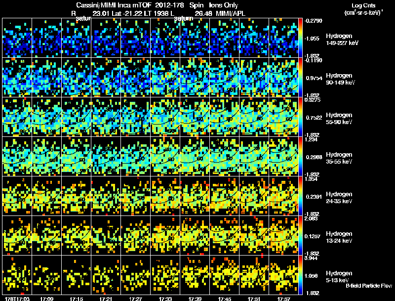Image resolution: width=395 pixels, height=301 pixels.
Task: Click the Hydrogen 5-13 keV panel at 17:51
Action: [x=254, y=275]
